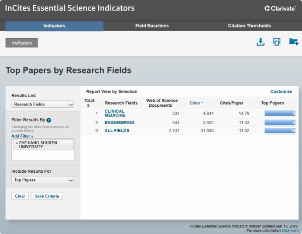Open the ENGINEERING research field link
Viewport: 302px width, 234px height.
pyautogui.click(x=119, y=123)
